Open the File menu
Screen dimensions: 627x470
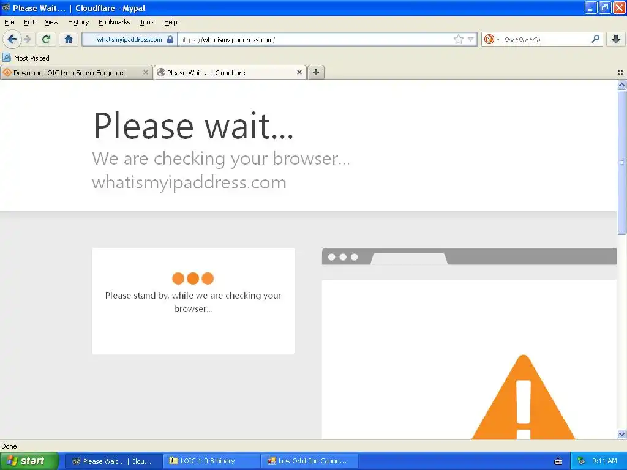point(9,22)
